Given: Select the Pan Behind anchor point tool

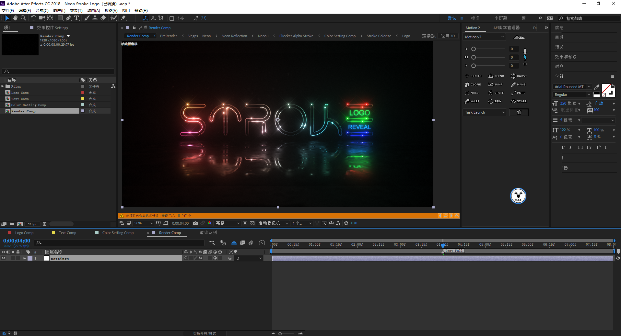Looking at the screenshot, I should coord(50,18).
